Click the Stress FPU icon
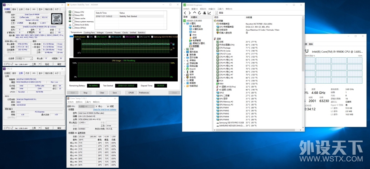Screen dimensions: 370x169 pyautogui.click(x=70, y=15)
